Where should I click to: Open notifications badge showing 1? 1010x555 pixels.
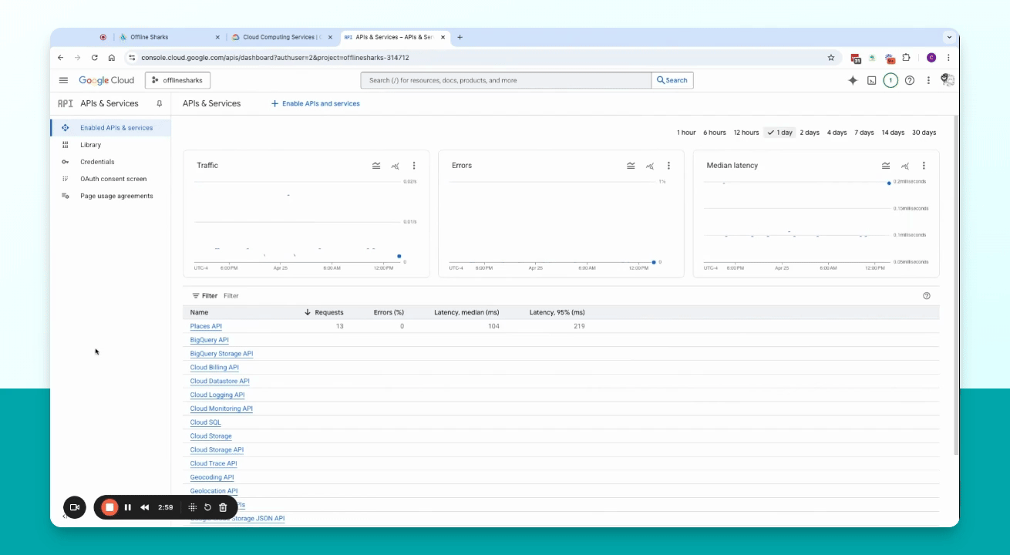(x=890, y=80)
